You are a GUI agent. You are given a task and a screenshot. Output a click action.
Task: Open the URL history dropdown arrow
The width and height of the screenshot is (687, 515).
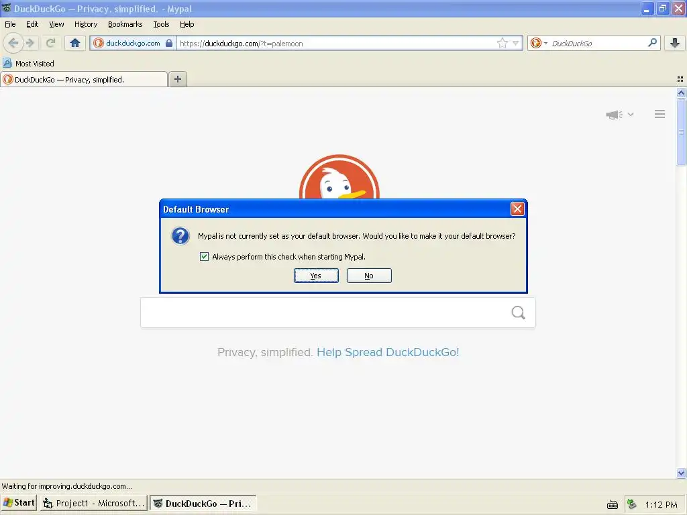pos(516,43)
